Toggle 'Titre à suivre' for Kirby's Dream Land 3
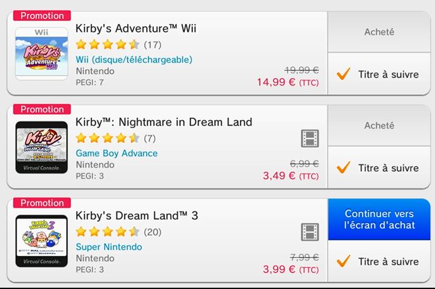Viewport: 435px width, 289px height. tap(379, 261)
